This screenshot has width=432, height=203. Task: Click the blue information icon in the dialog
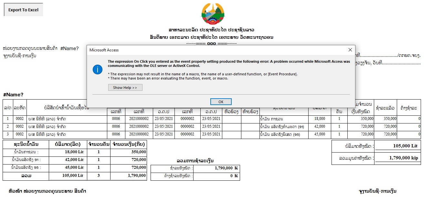[98, 69]
